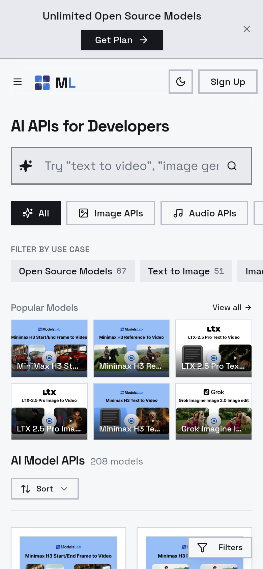Screen dimensions: 263x569
Task: Open the LTX 2.5 Pro Image to Video thumbnail
Action: (49, 412)
